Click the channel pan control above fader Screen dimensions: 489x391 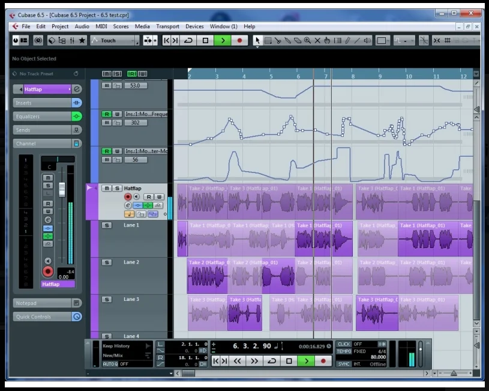pos(58,159)
